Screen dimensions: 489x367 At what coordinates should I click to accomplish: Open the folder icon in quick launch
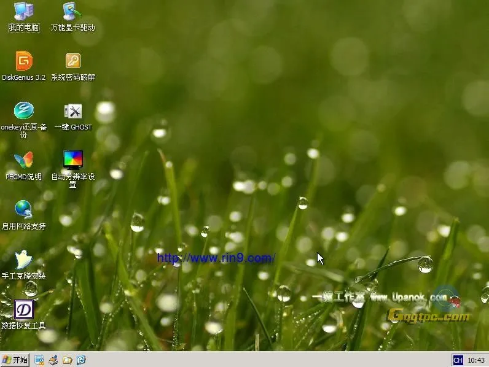[67, 360]
